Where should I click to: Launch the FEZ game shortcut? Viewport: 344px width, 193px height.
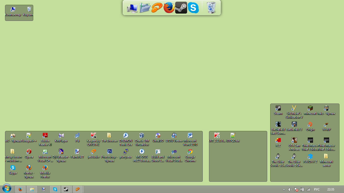(x=278, y=142)
